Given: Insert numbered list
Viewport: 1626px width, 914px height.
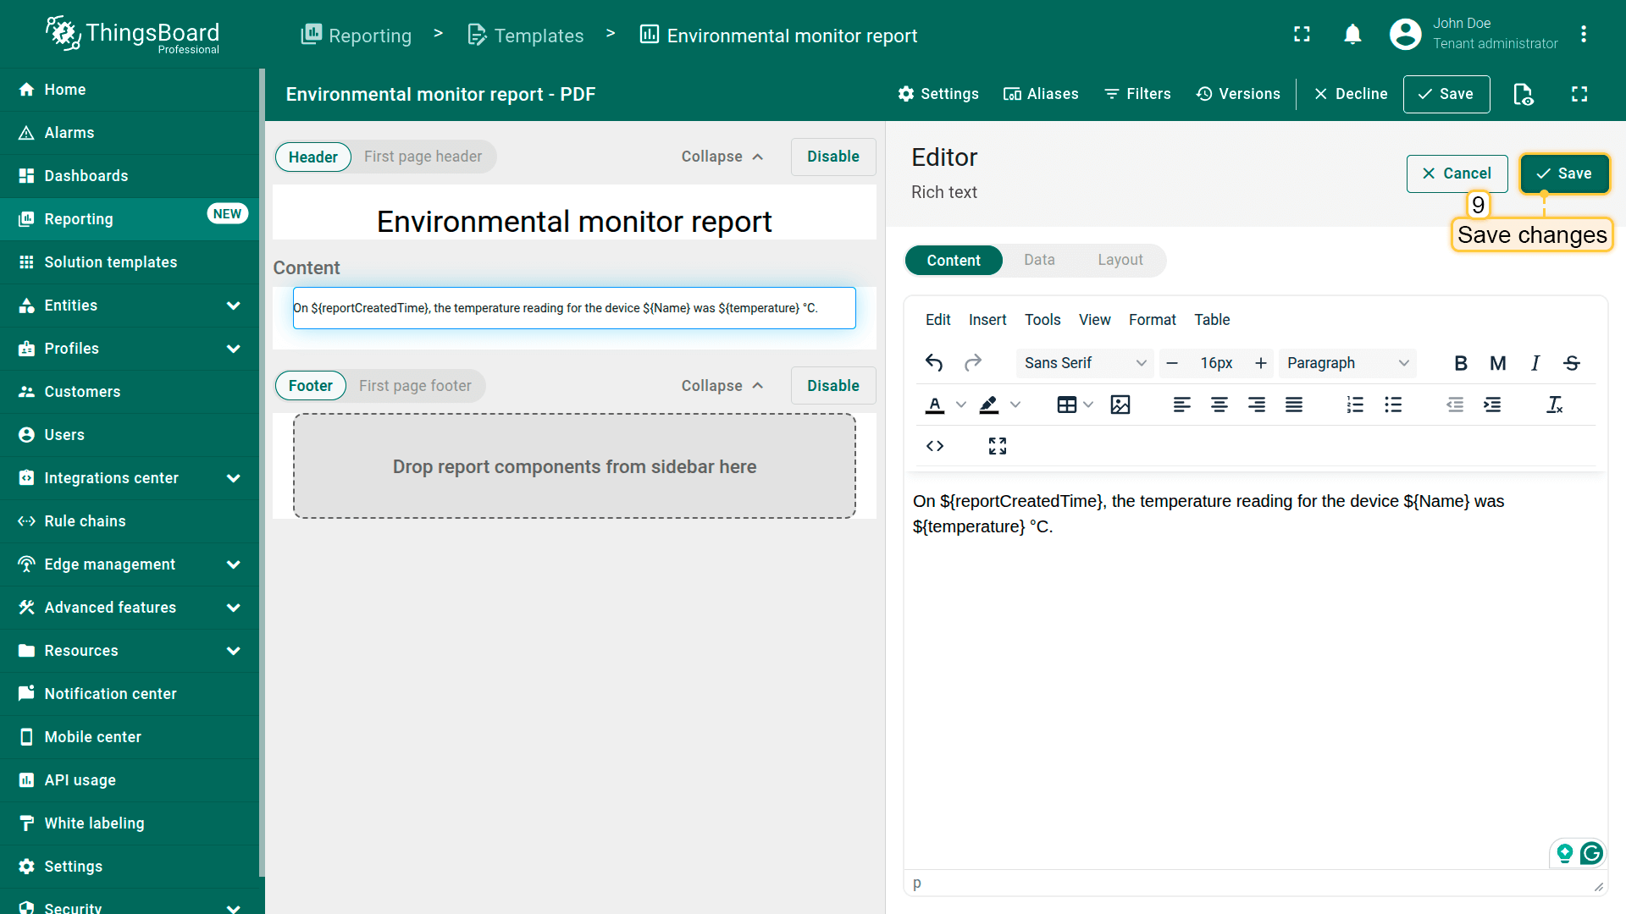Looking at the screenshot, I should coord(1355,405).
